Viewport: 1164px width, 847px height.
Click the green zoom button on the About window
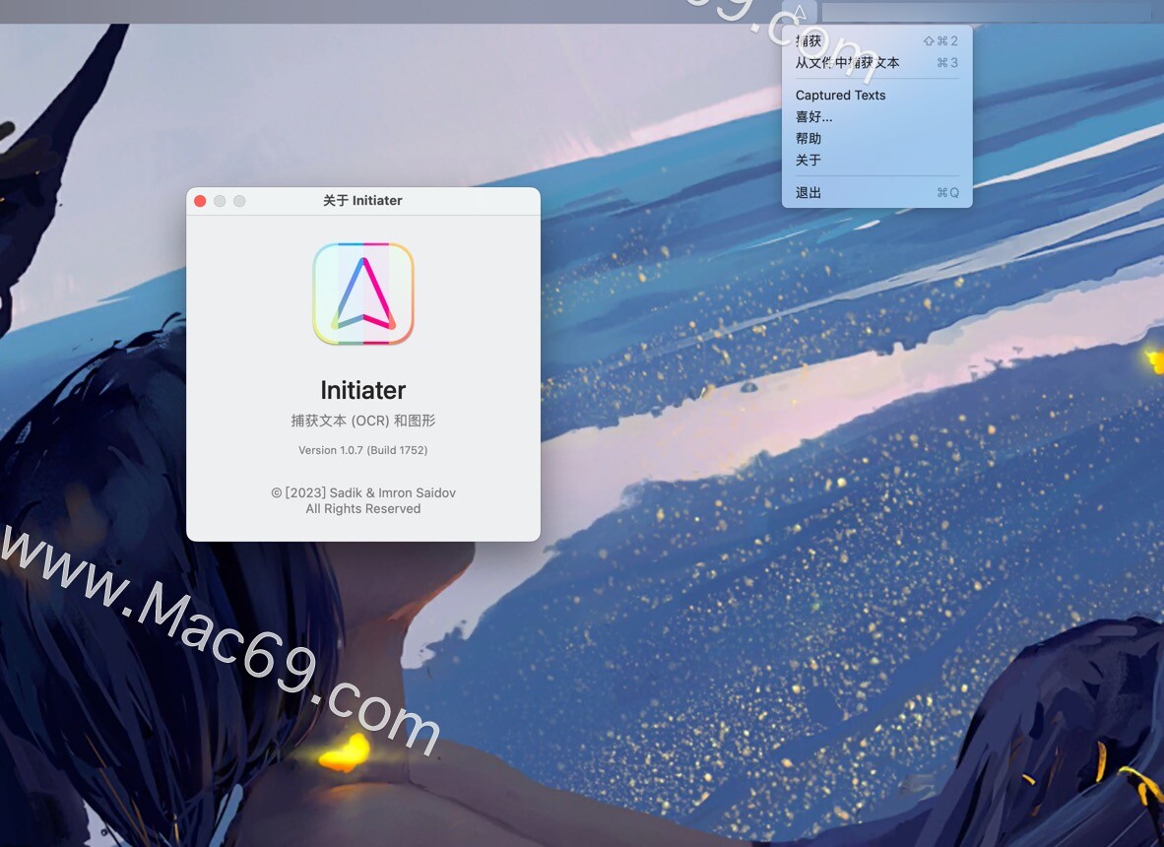(239, 200)
